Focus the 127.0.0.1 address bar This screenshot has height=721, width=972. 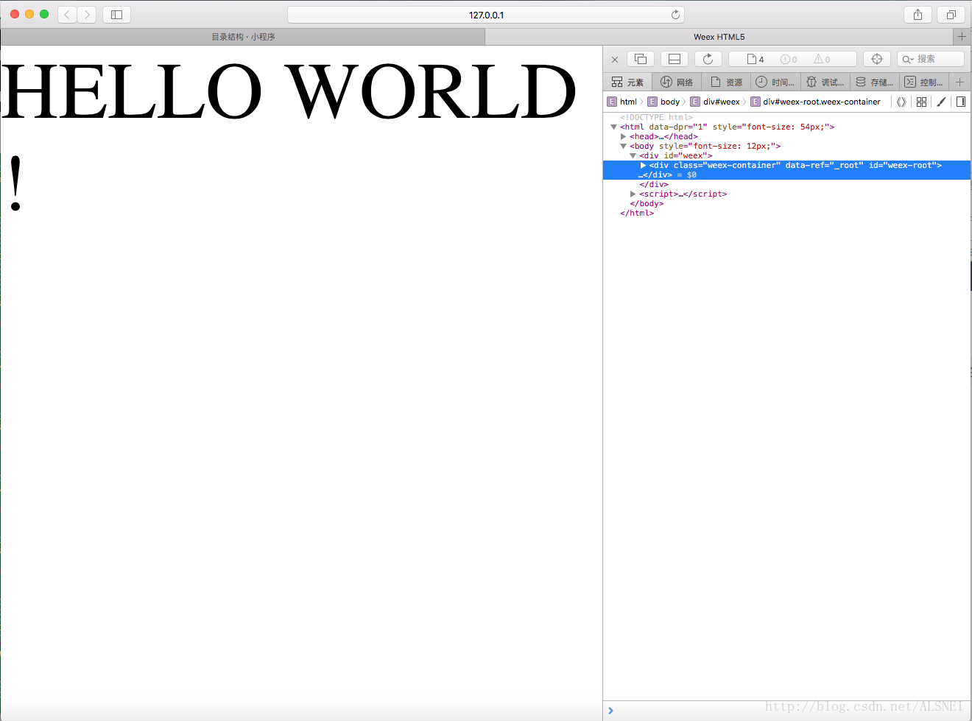[x=486, y=15]
